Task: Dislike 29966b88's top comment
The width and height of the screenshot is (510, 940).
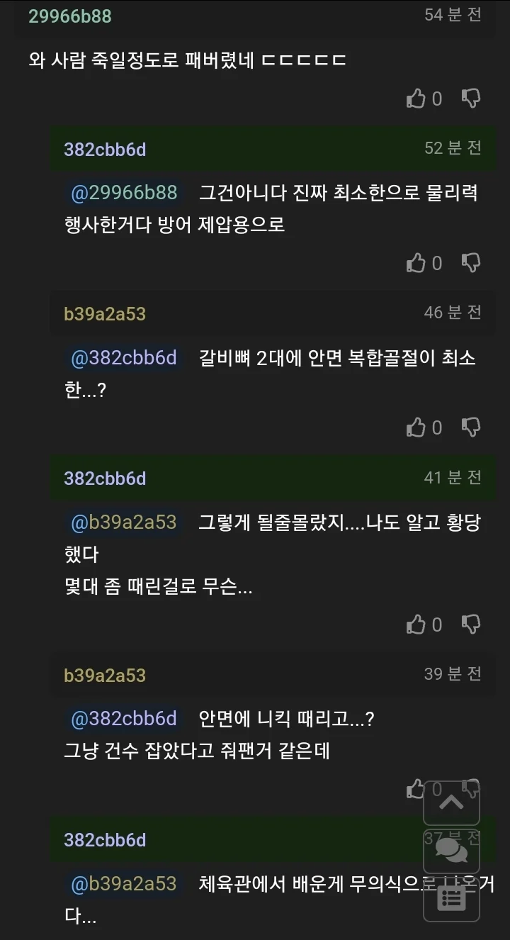Action: tap(471, 99)
